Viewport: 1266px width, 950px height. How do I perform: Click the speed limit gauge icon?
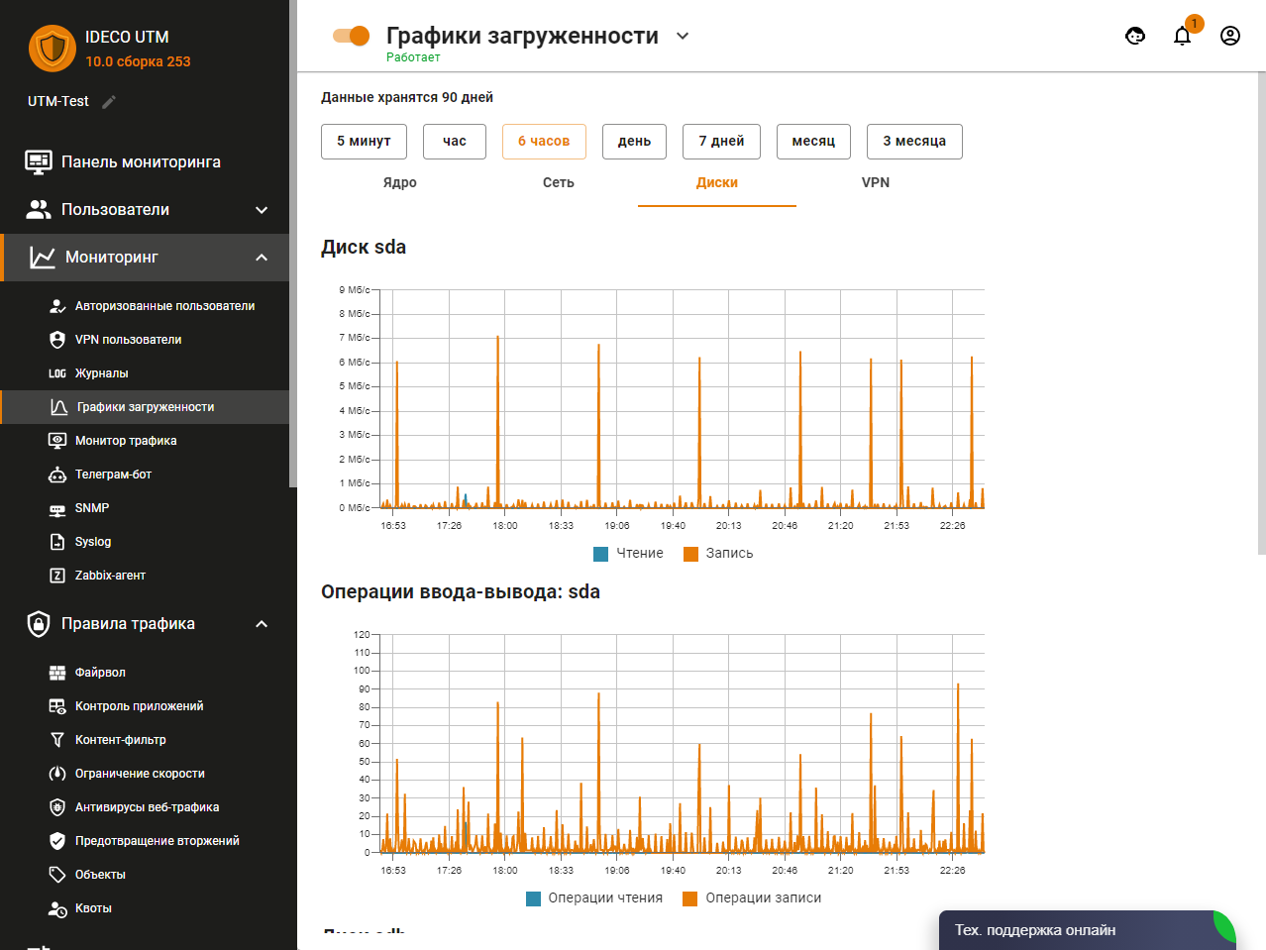(57, 774)
